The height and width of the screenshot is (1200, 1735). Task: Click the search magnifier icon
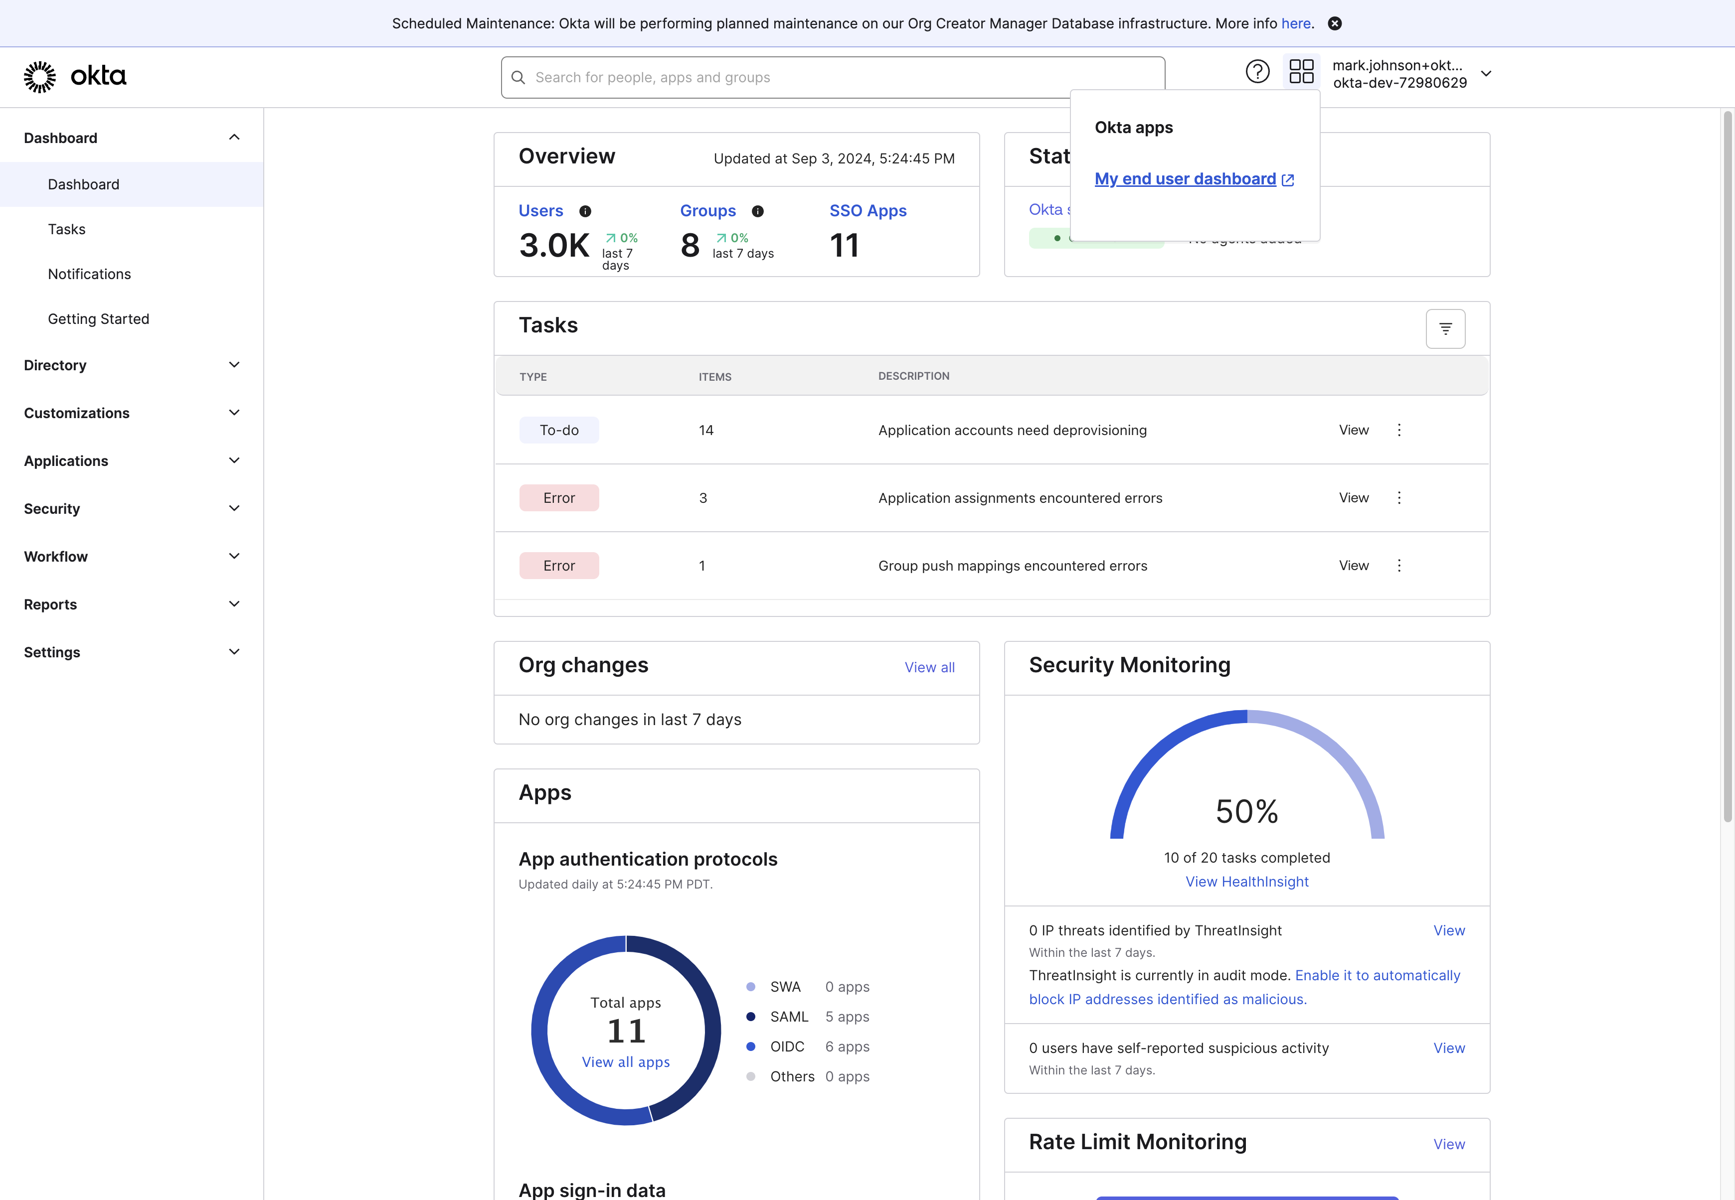pos(518,77)
